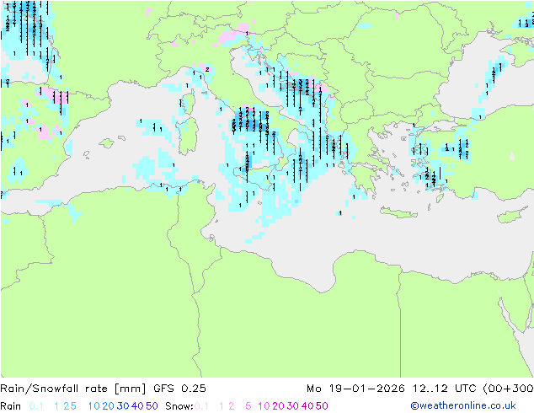This screenshot has height=413, width=534.
Task: Select the Rain legend value 50
Action: point(152,406)
